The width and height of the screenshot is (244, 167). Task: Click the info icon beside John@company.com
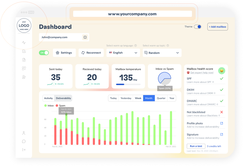85,37
